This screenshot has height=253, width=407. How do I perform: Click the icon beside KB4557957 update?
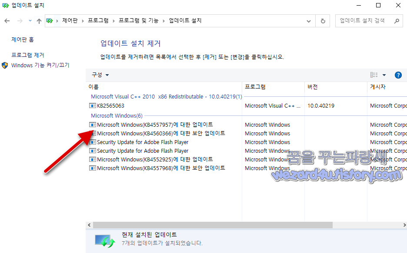coord(93,125)
